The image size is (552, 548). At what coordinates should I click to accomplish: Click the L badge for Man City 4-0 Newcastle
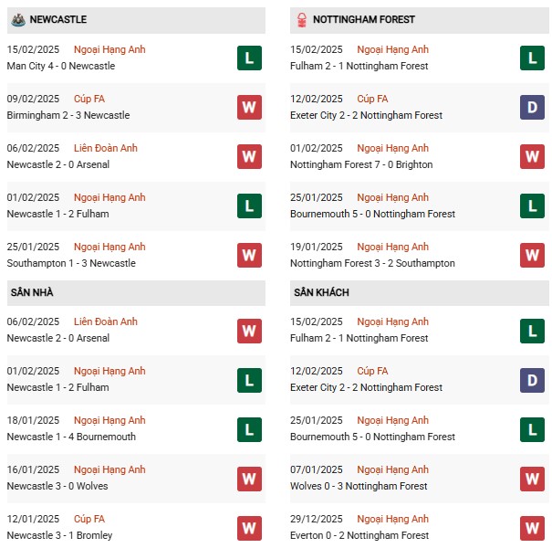click(249, 58)
